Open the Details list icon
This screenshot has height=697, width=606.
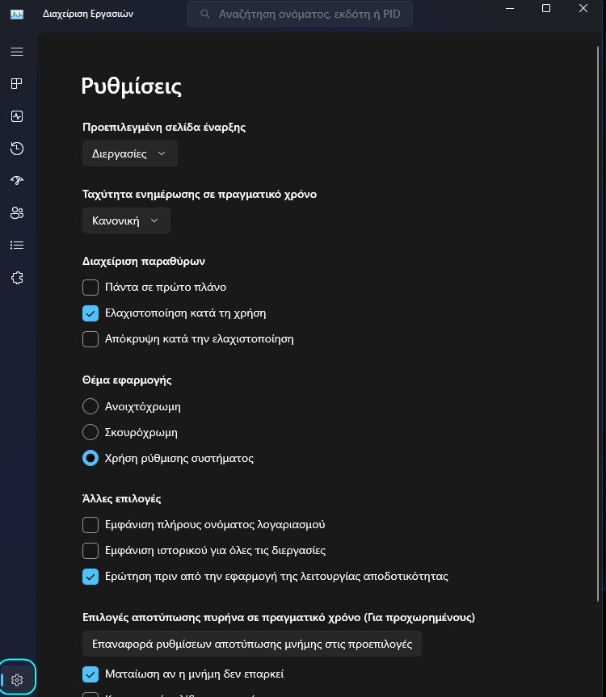pyautogui.click(x=17, y=245)
